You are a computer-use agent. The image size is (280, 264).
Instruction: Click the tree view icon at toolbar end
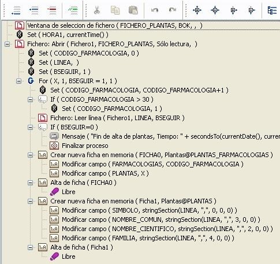[x=272, y=10]
